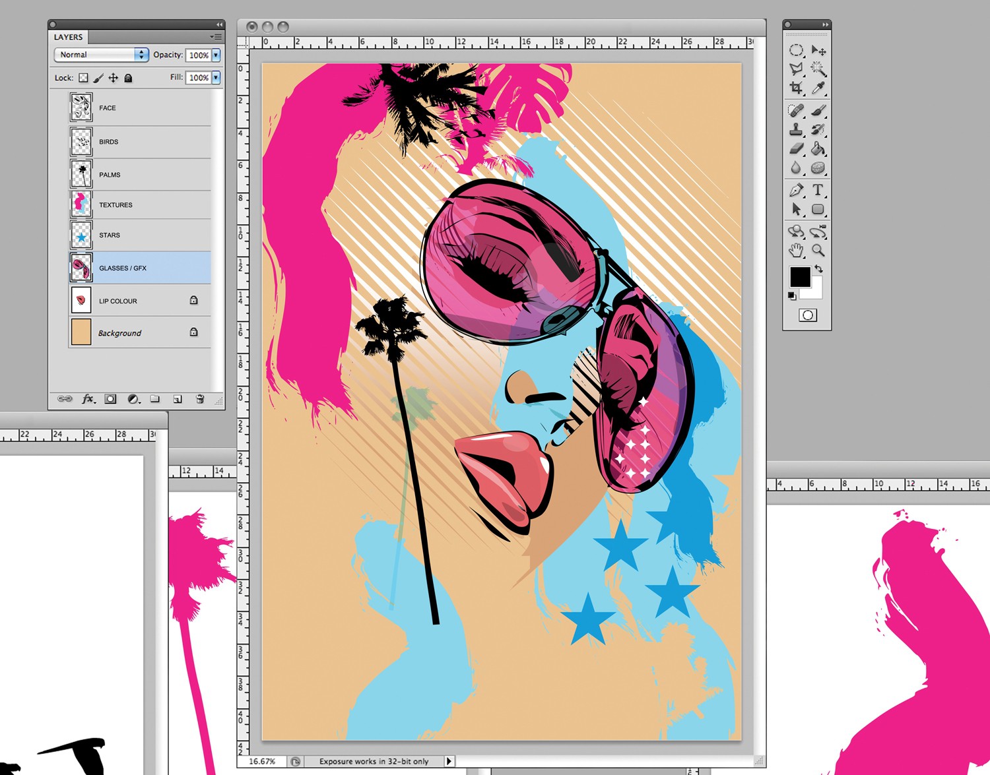
Task: Select the Pen tool
Action: pyautogui.click(x=796, y=190)
